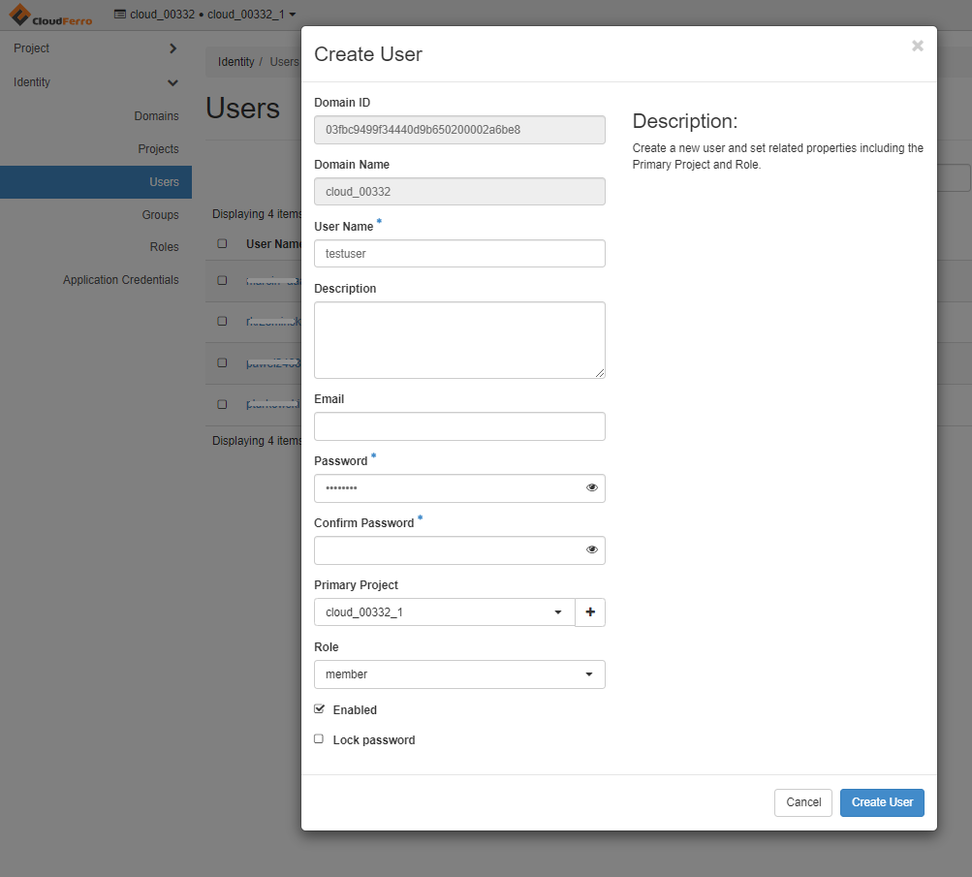Close Create User dialog with X icon
The image size is (972, 877).
(x=917, y=46)
